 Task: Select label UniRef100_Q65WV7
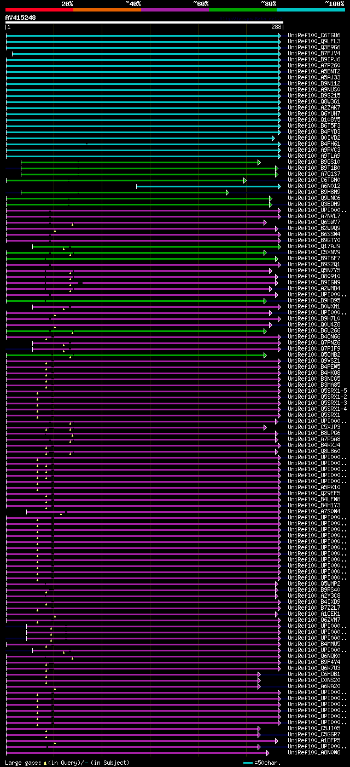314,222
